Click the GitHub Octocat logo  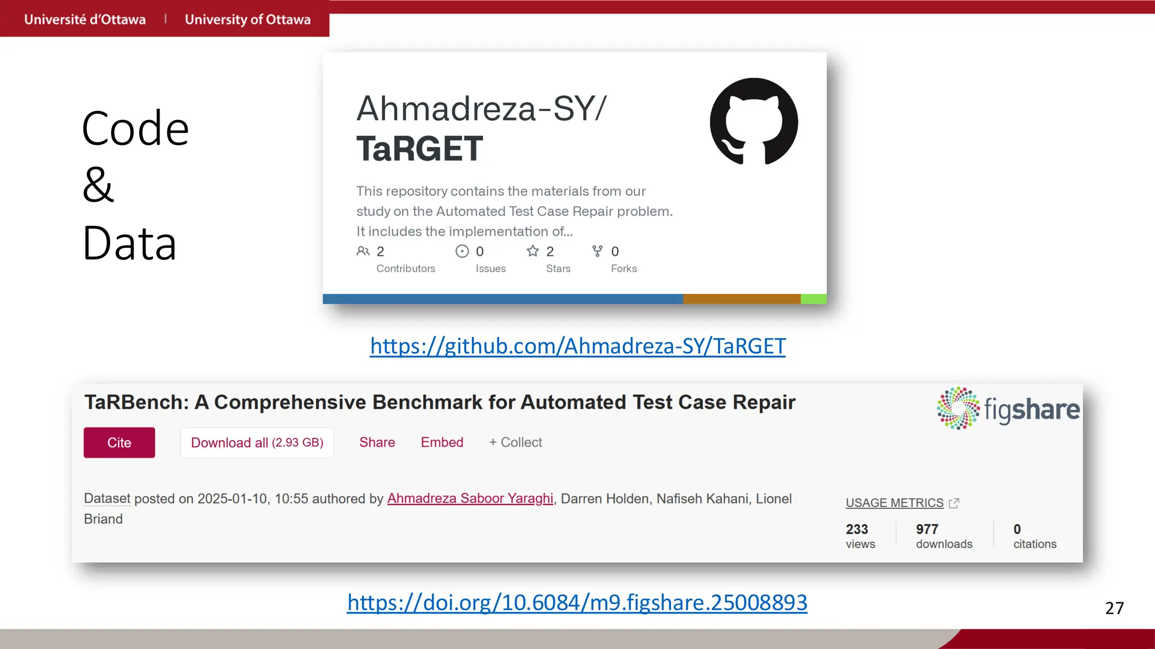[x=754, y=121]
